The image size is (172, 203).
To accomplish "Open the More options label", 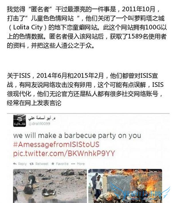I will click(x=81, y=164).
